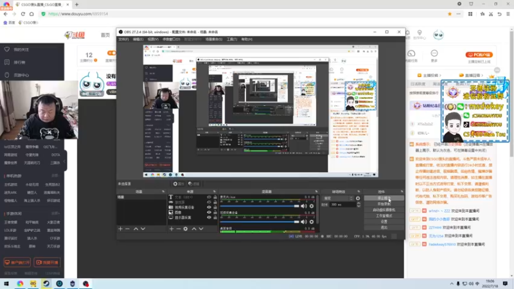
Task: Hide the Video Capture Device source
Action: [209, 207]
